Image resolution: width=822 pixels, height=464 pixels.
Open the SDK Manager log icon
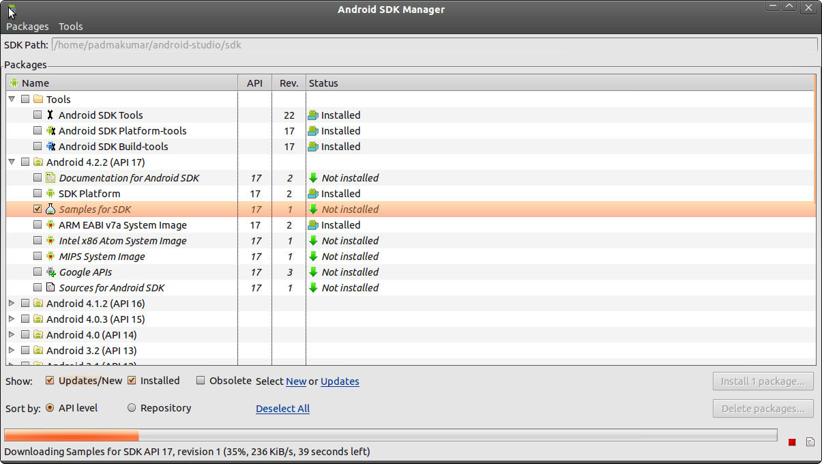[x=810, y=442]
